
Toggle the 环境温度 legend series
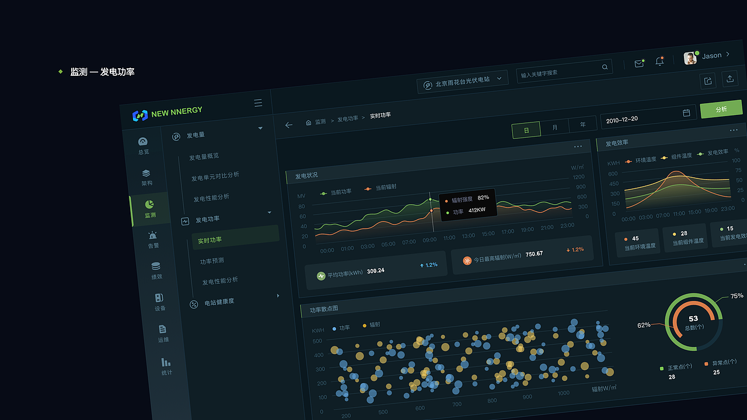tap(640, 159)
